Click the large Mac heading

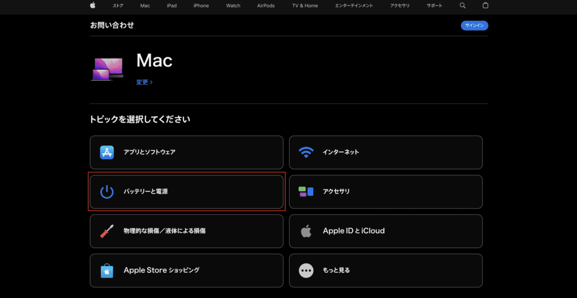(154, 61)
